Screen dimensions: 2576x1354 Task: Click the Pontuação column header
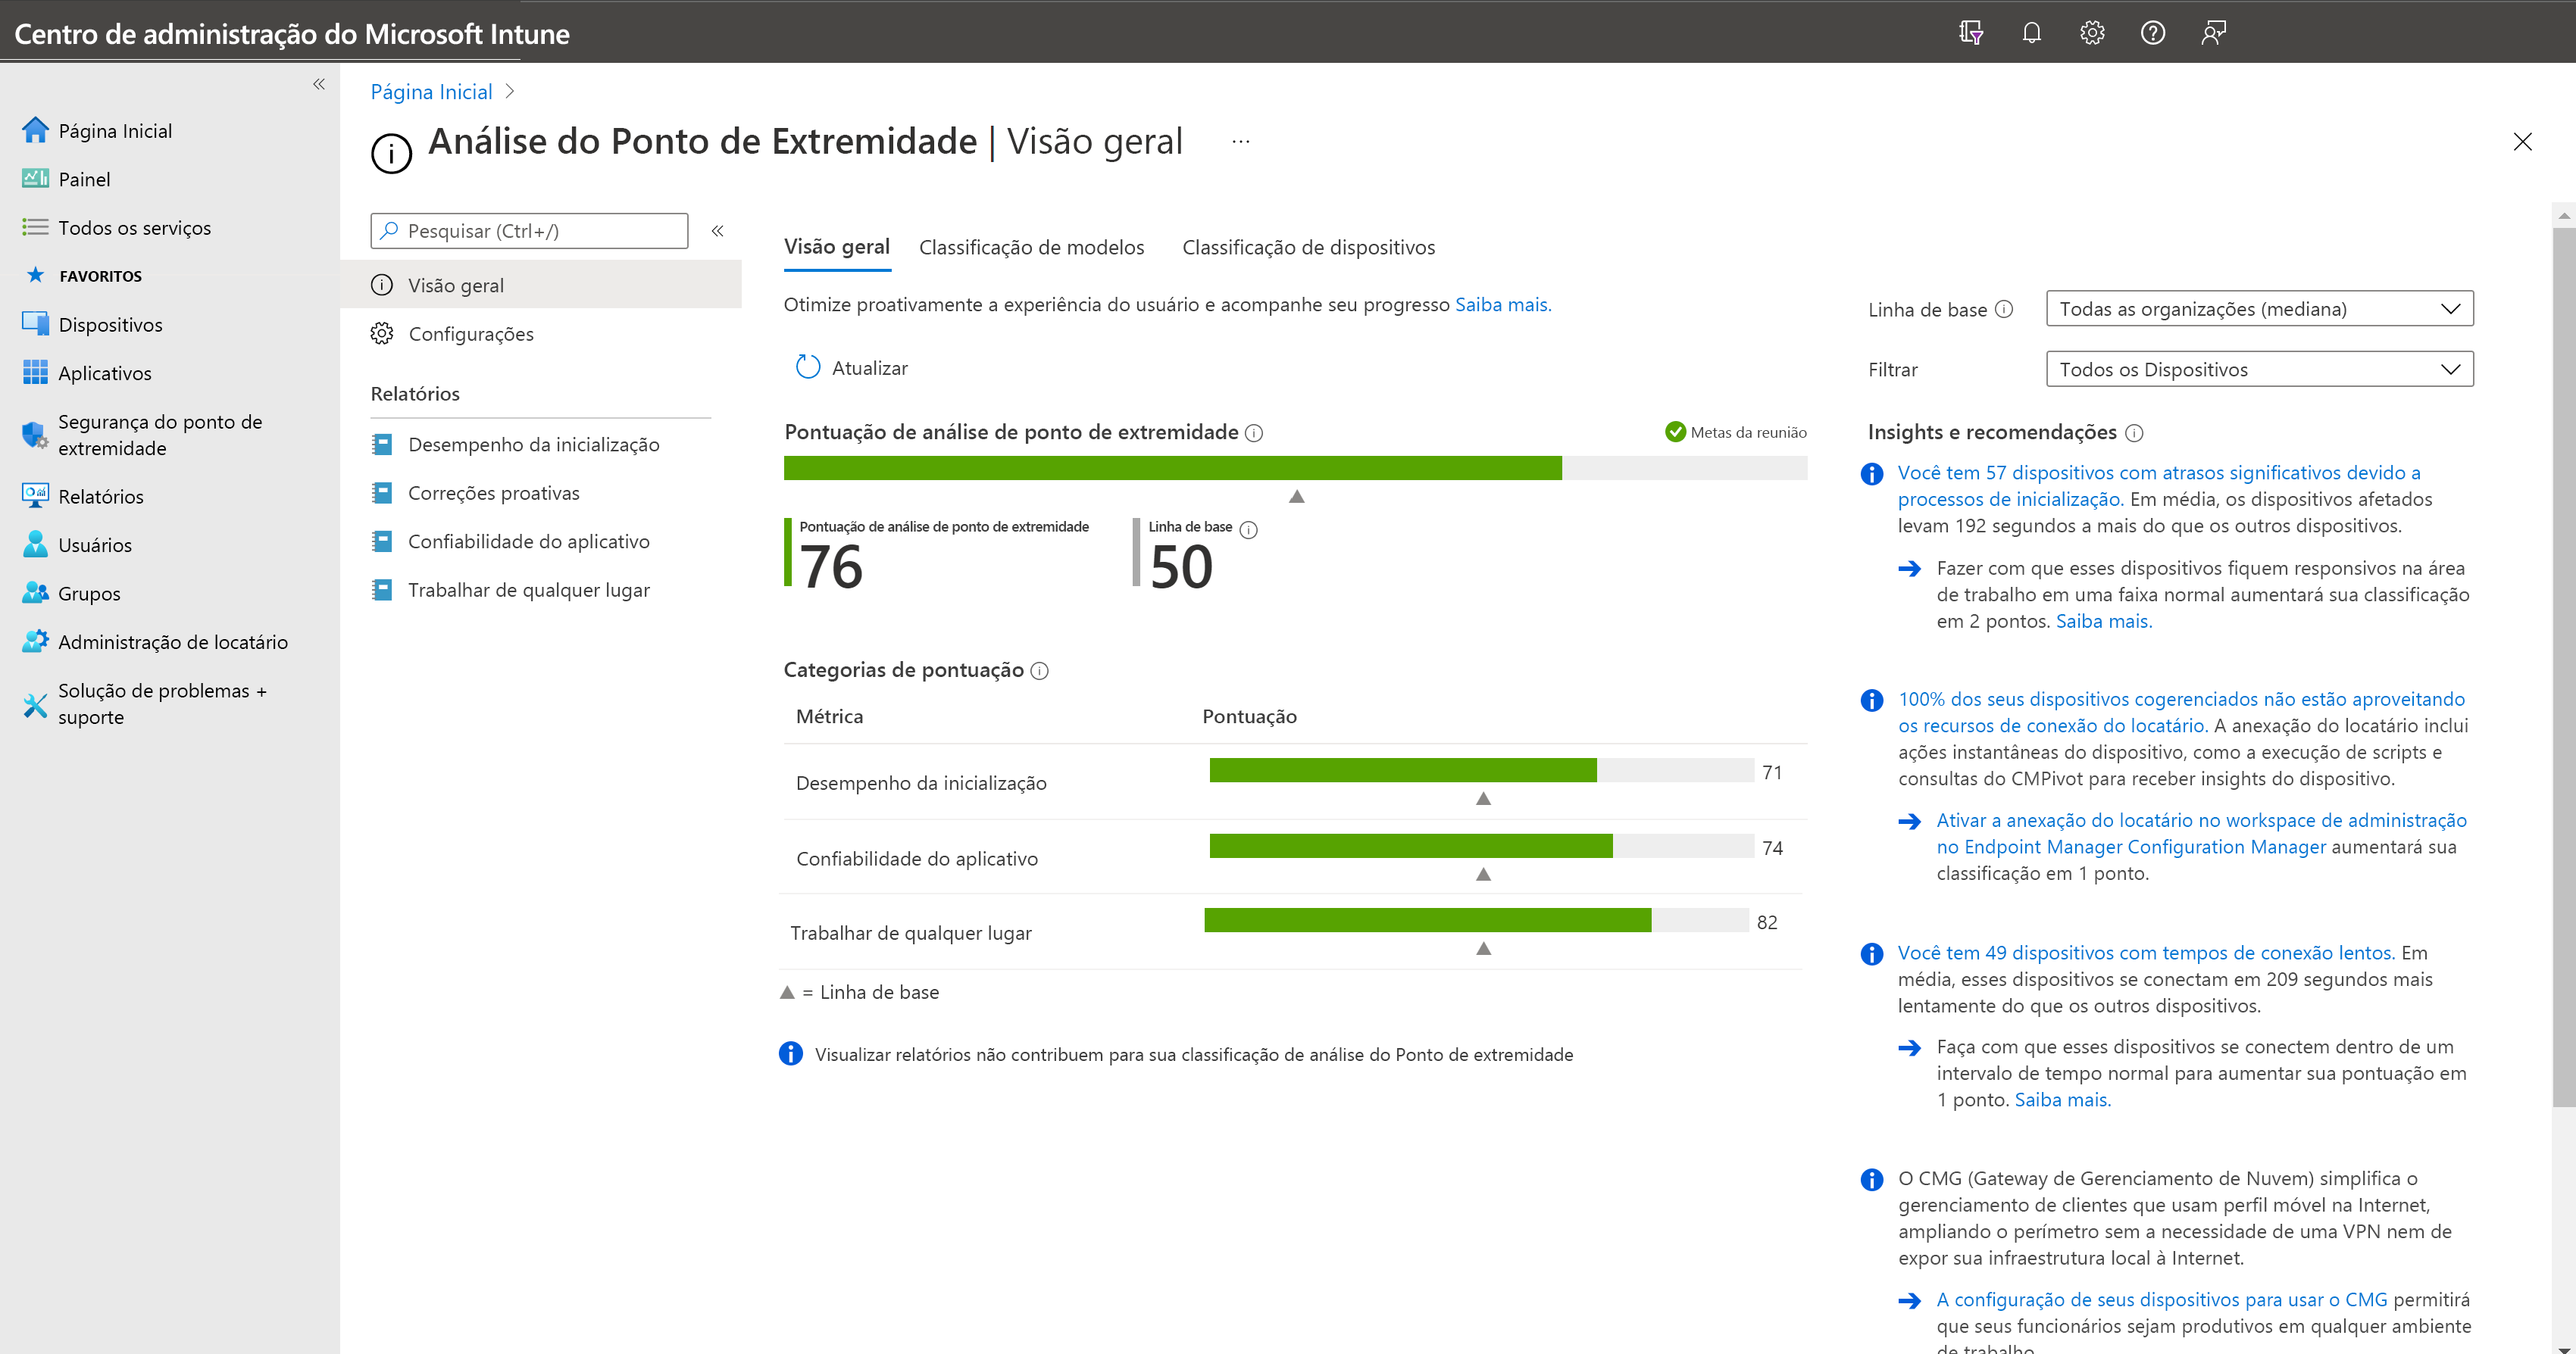coord(1249,716)
